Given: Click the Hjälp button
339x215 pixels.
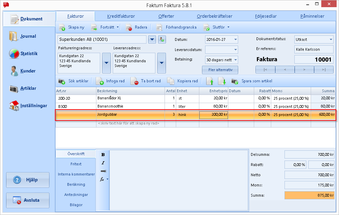Looking at the screenshot, I should (x=28, y=180).
